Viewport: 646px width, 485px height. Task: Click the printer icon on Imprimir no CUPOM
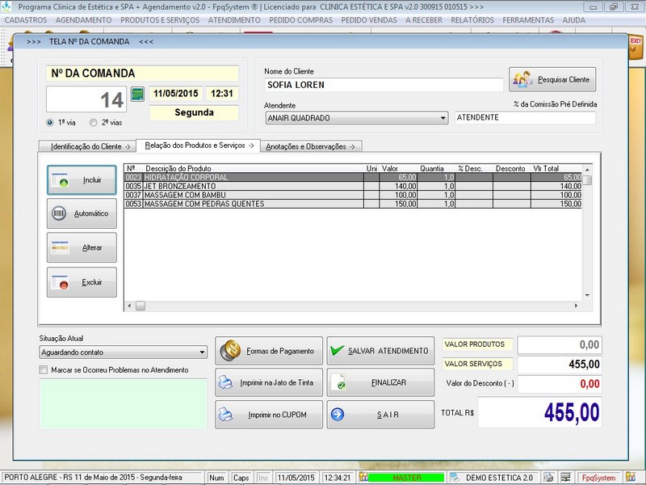[x=227, y=415]
